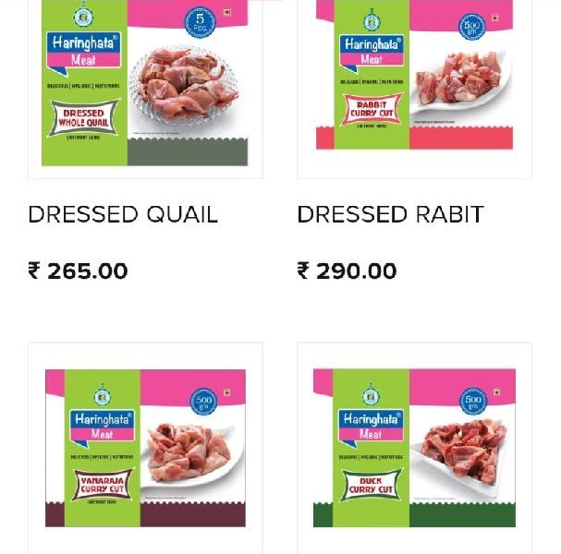561x554 pixels.
Task: Select the ₹ 265.00 quail price
Action: point(78,271)
